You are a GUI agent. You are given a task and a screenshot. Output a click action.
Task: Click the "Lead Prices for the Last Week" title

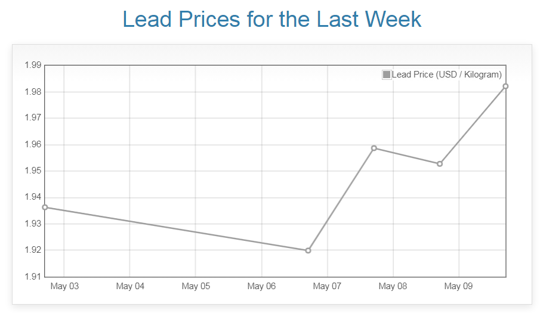click(x=271, y=19)
